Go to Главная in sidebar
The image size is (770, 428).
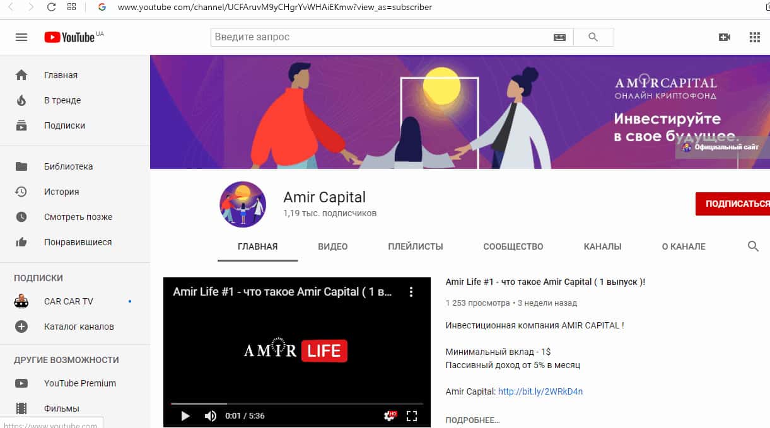(75, 75)
